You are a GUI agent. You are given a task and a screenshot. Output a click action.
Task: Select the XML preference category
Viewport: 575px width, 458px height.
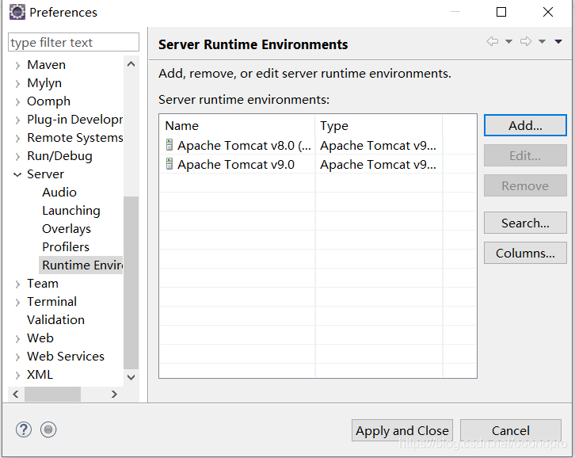(40, 374)
